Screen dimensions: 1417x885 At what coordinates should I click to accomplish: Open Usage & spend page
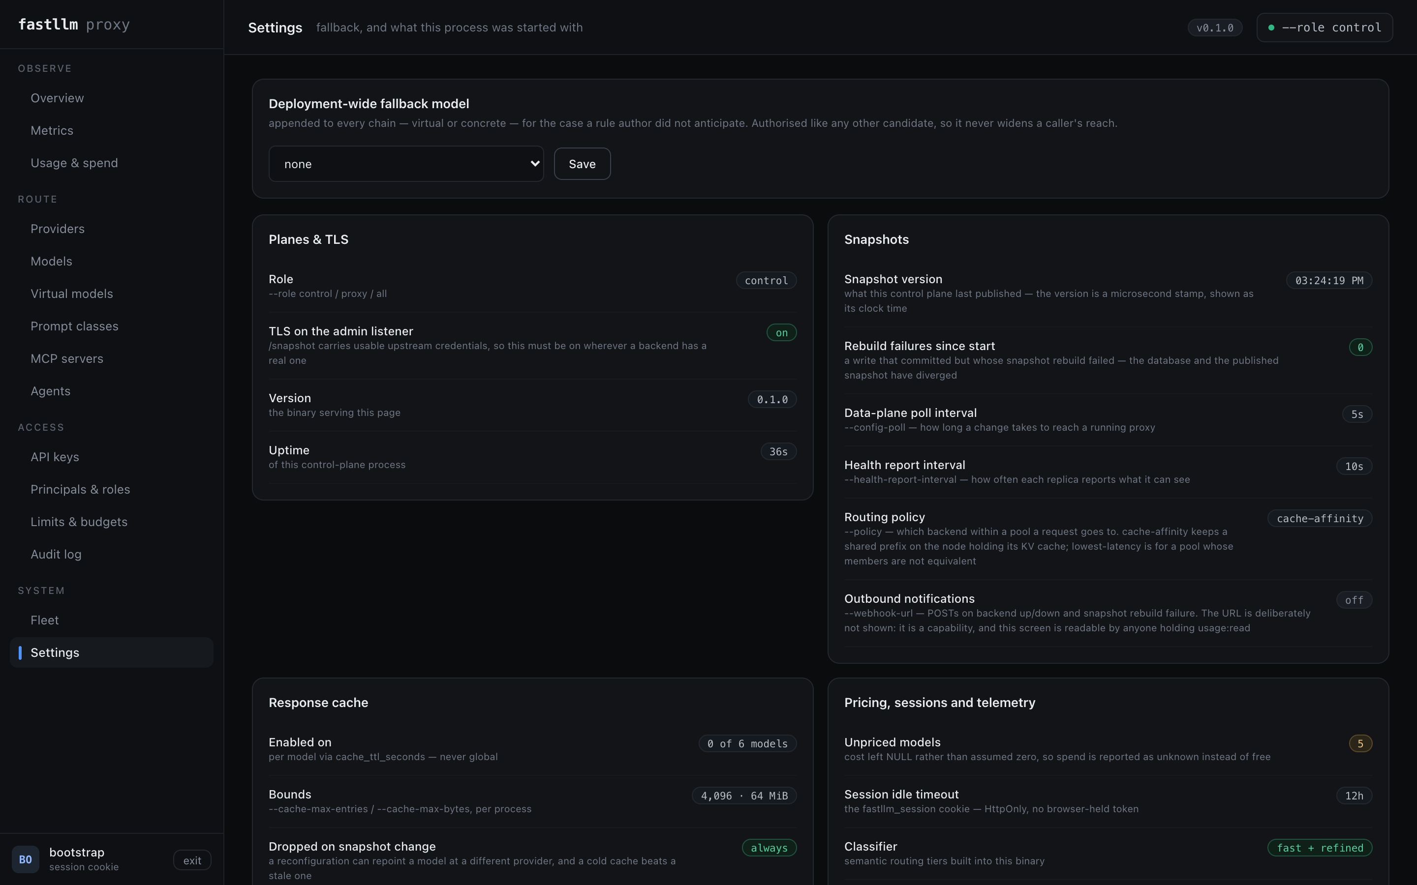[111, 163]
